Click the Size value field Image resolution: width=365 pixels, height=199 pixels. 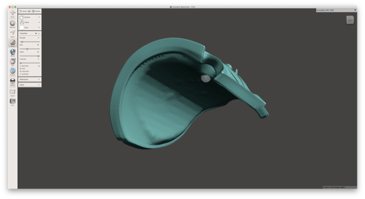pyautogui.click(x=38, y=45)
